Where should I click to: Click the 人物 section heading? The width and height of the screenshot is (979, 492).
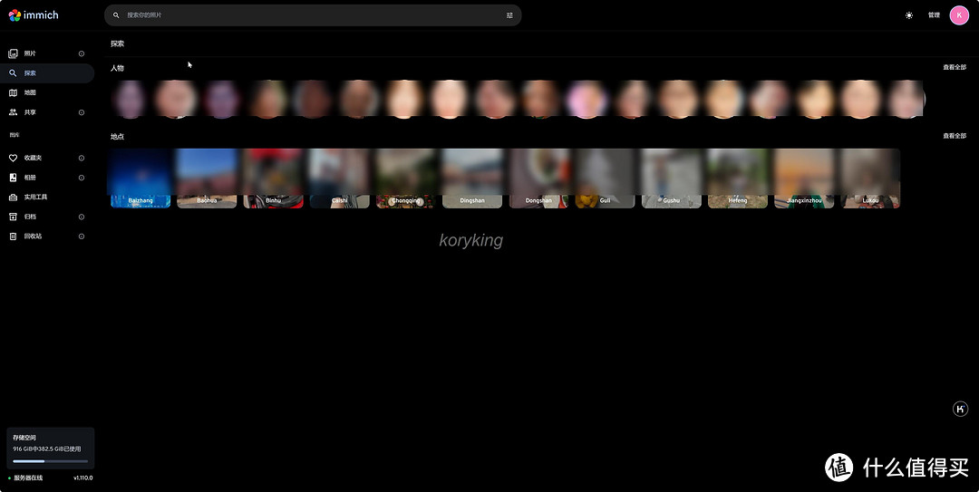tap(117, 68)
